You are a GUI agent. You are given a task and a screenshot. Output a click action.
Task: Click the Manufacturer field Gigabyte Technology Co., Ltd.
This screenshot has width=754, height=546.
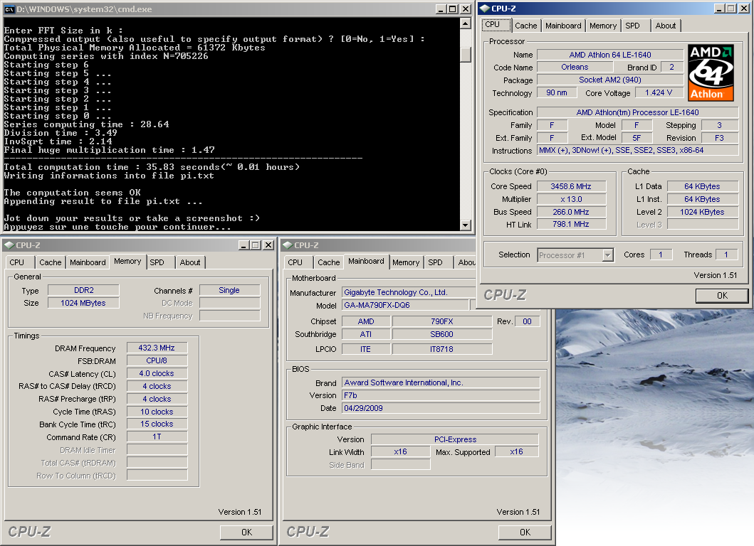[409, 292]
